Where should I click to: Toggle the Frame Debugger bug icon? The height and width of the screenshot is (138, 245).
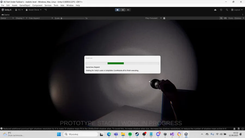[x=164, y=18]
